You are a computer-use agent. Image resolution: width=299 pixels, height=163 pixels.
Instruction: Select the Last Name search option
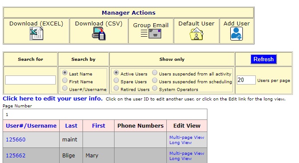tap(65, 72)
